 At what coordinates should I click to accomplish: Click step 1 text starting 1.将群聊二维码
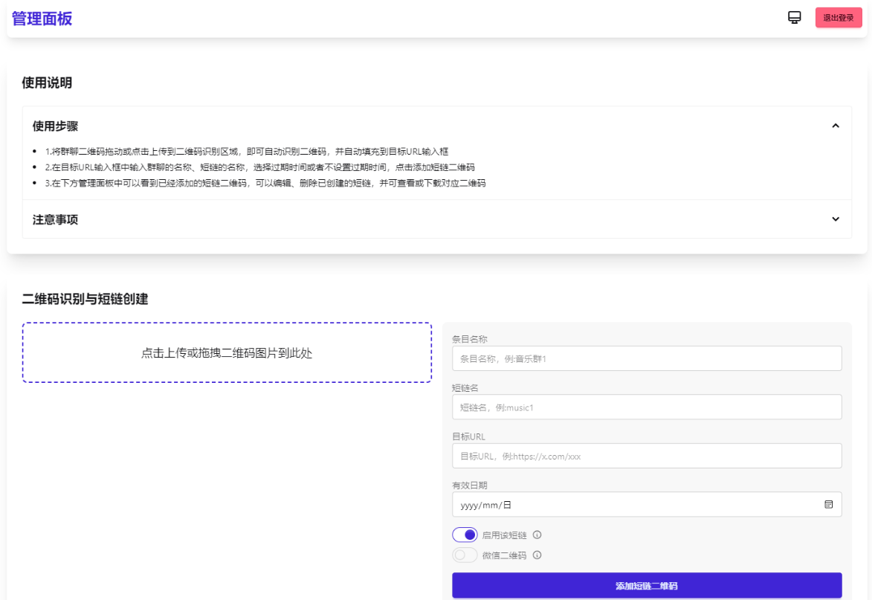pos(246,151)
